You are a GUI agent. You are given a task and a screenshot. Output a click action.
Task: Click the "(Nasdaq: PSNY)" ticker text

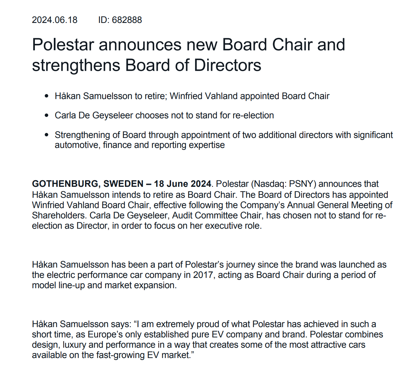pos(283,184)
